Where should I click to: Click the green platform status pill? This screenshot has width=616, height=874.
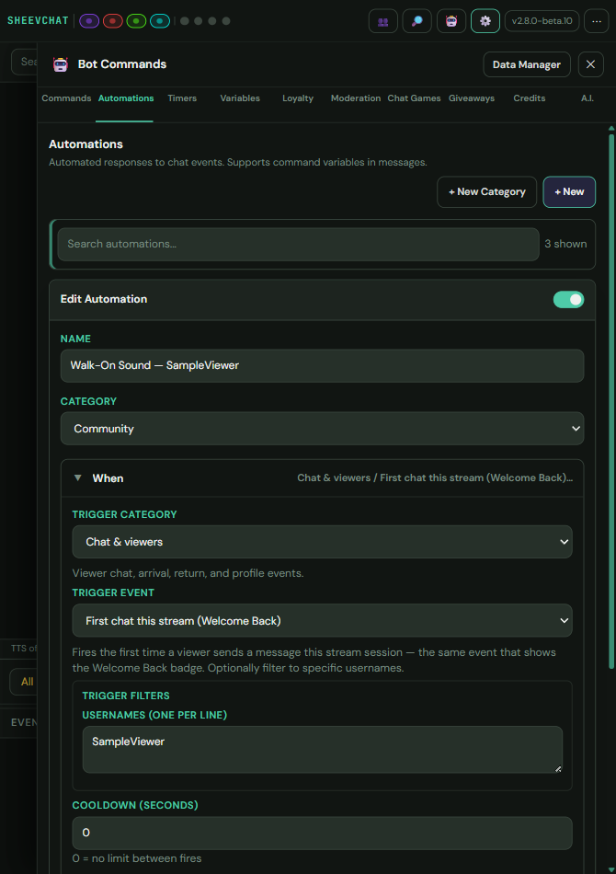pos(136,21)
